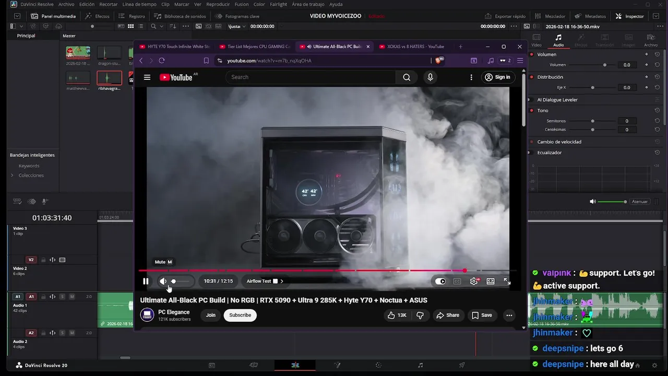
Task: Select the Keywords smart bin
Action: [29, 166]
